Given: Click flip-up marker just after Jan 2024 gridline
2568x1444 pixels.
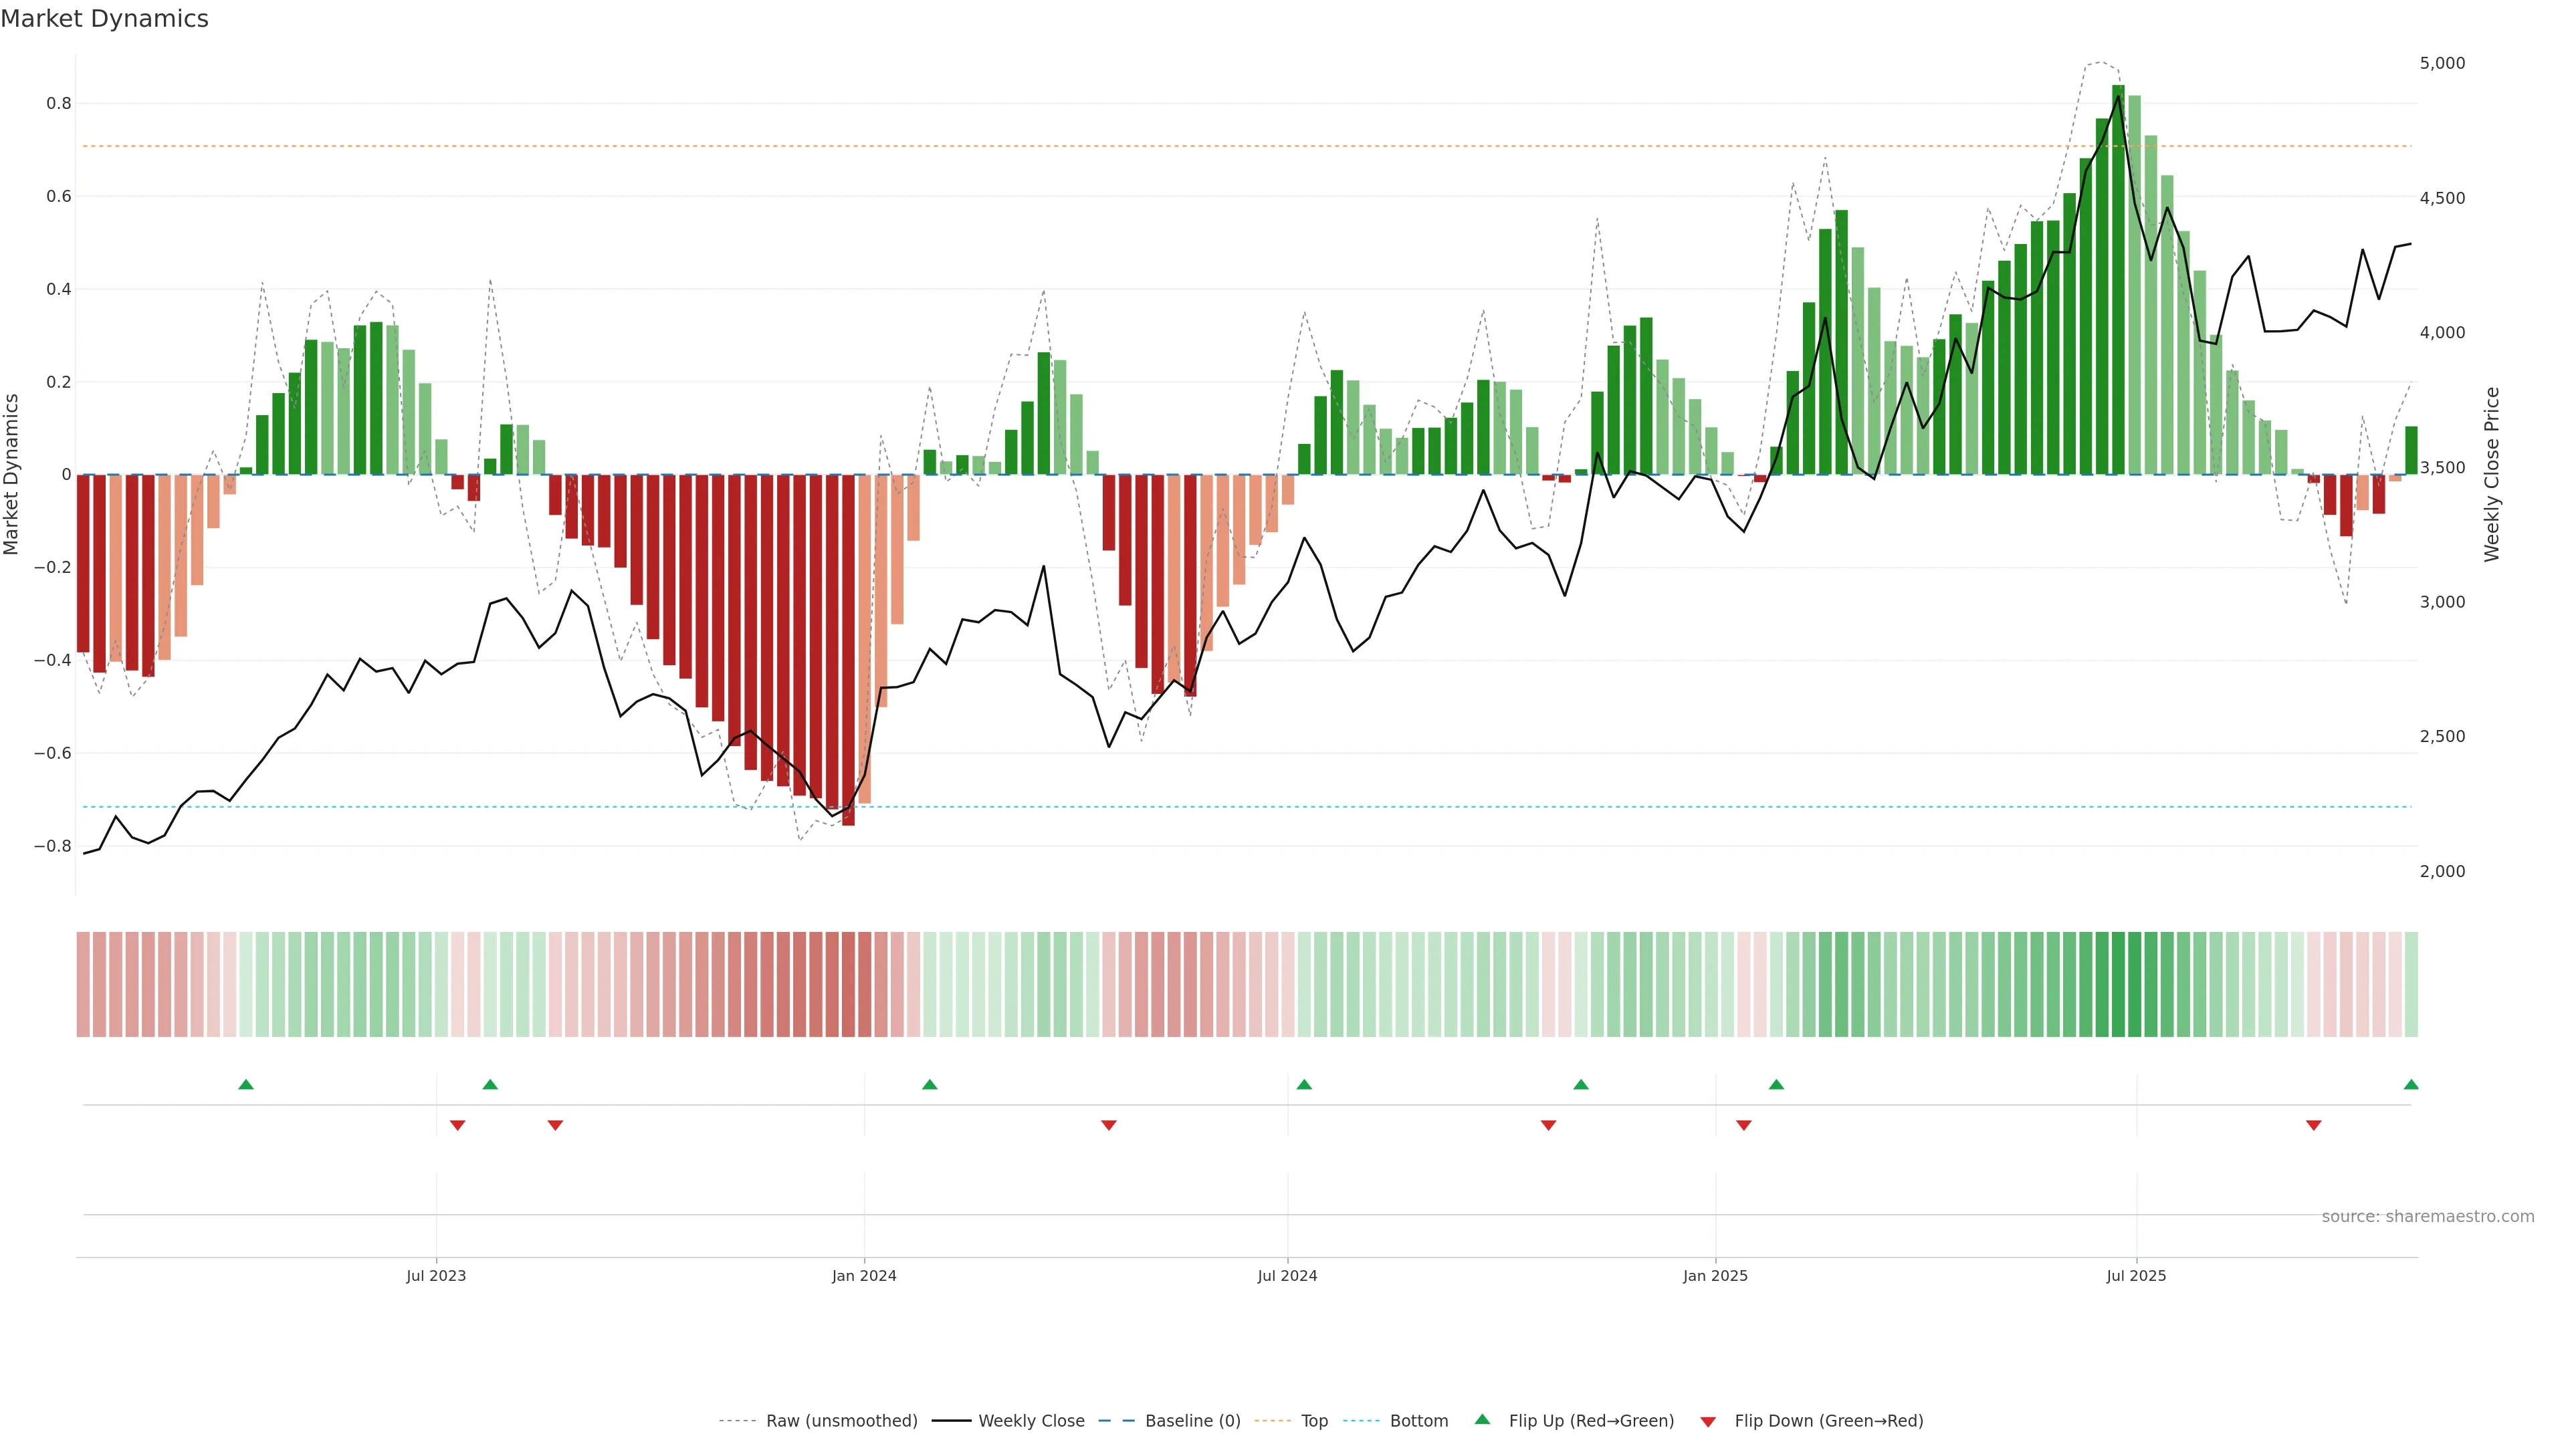Looking at the screenshot, I should [930, 1084].
